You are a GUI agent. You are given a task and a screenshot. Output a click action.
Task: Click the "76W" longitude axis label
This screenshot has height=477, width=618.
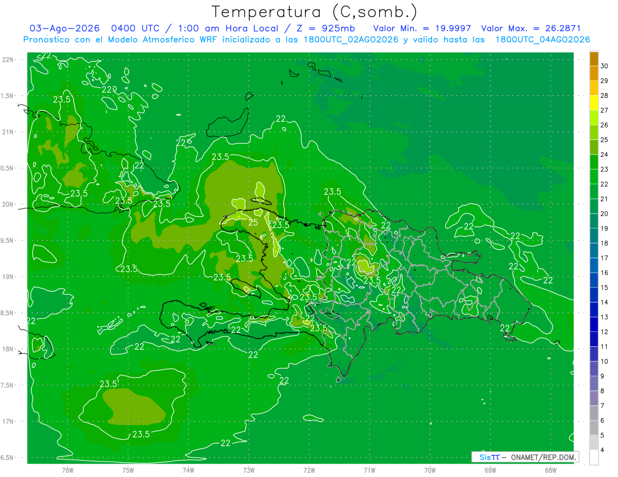[x=67, y=470]
